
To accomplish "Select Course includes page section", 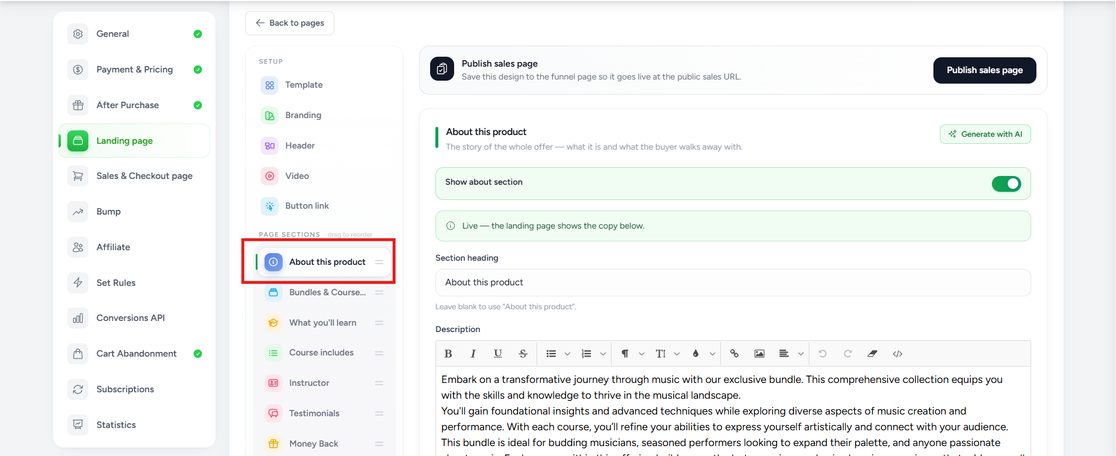I will point(325,353).
